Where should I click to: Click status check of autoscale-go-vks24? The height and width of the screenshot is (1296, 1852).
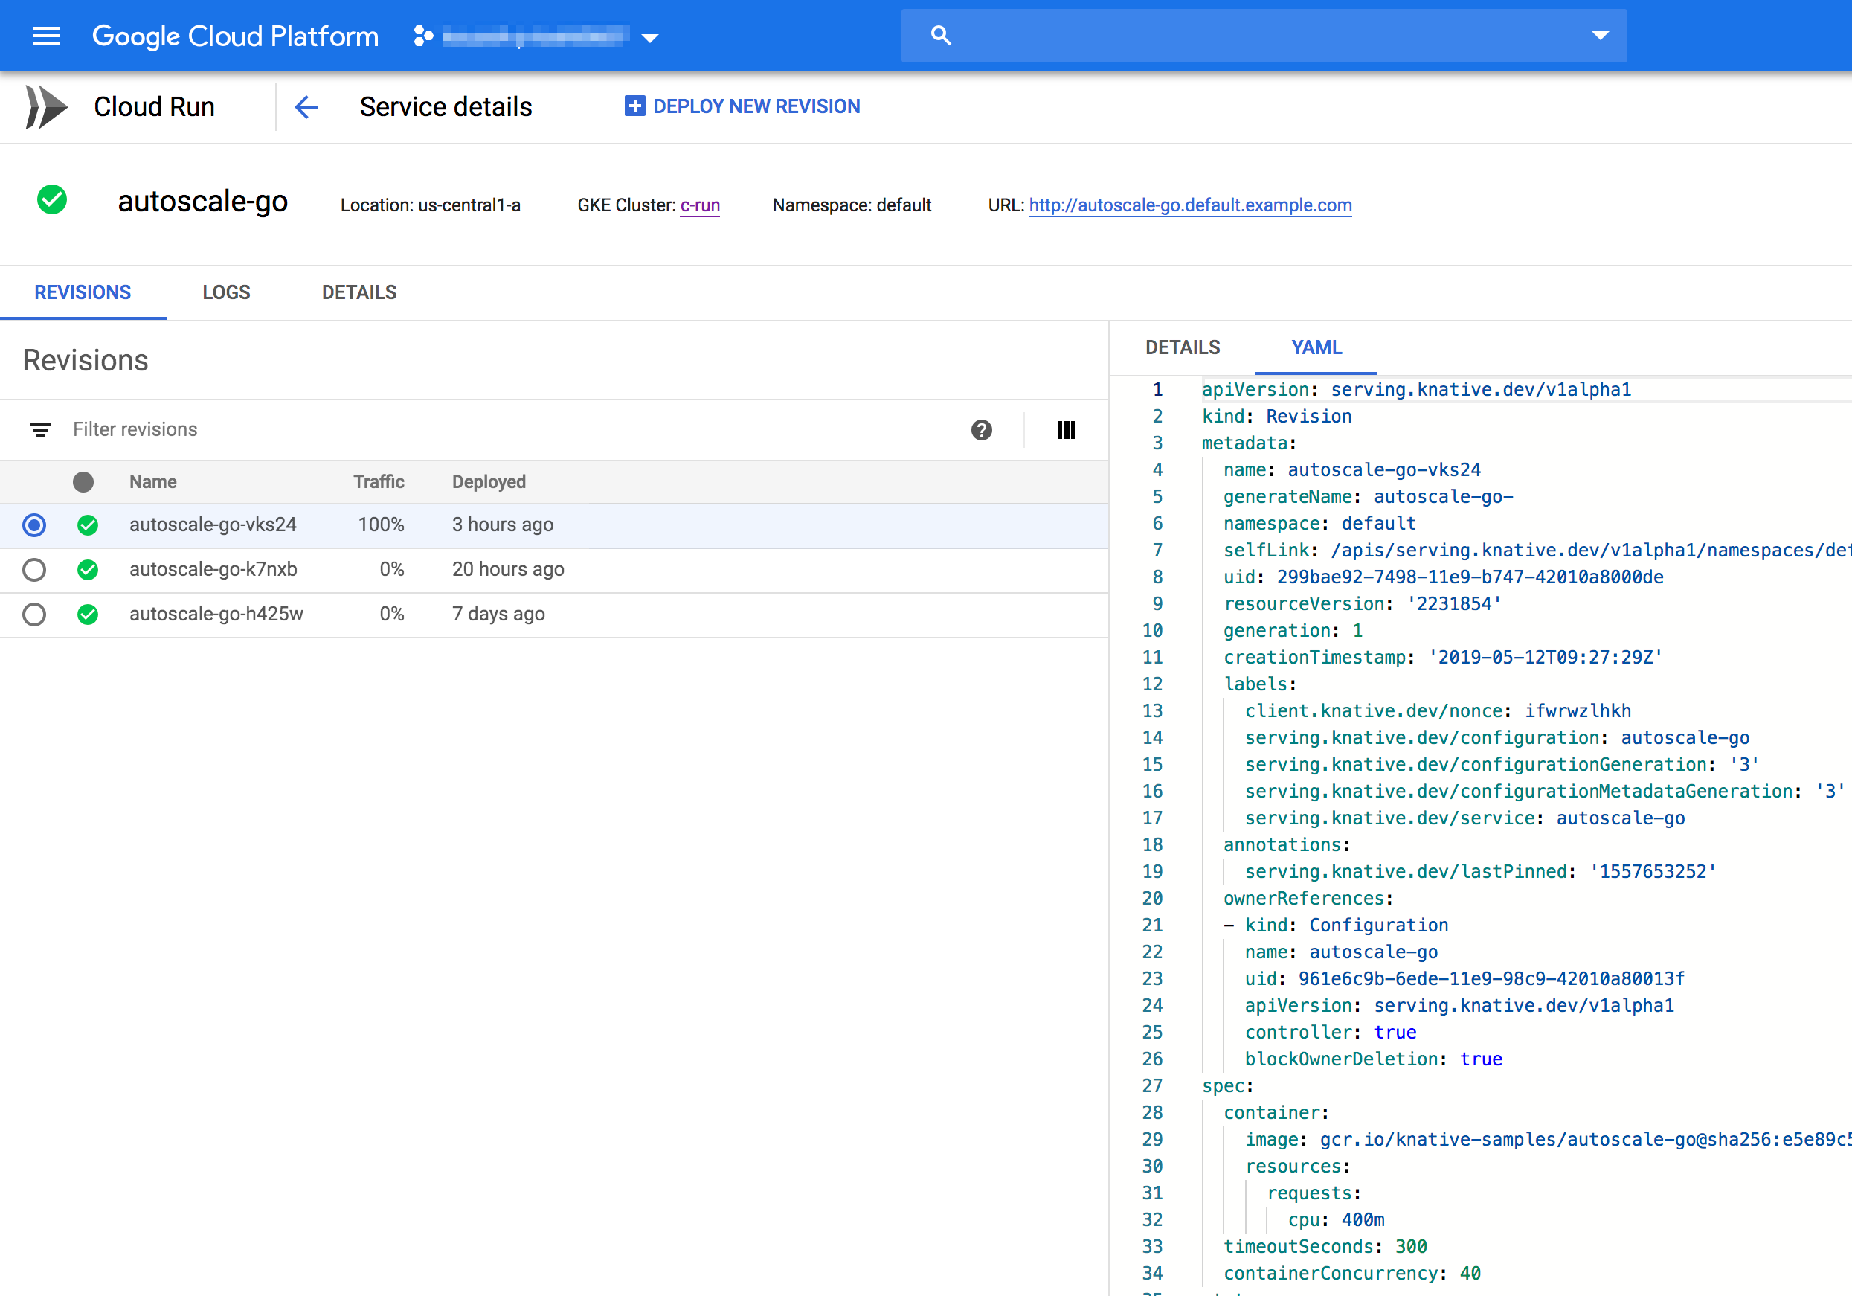(88, 525)
